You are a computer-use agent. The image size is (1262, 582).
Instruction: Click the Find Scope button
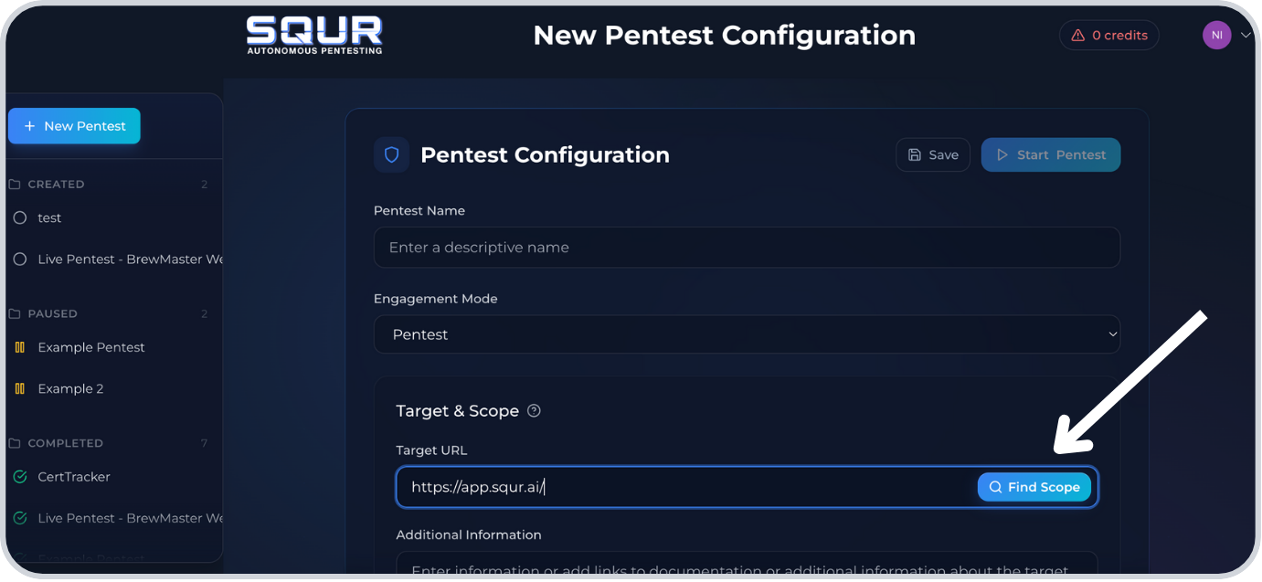1034,487
